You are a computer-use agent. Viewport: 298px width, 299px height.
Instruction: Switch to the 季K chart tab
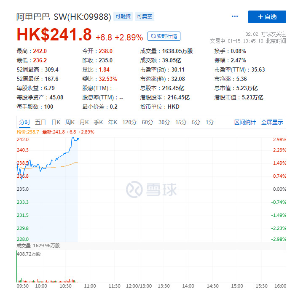[x=98, y=122]
